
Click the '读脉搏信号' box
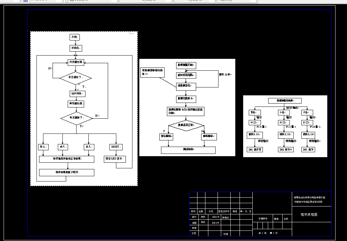point(186,86)
